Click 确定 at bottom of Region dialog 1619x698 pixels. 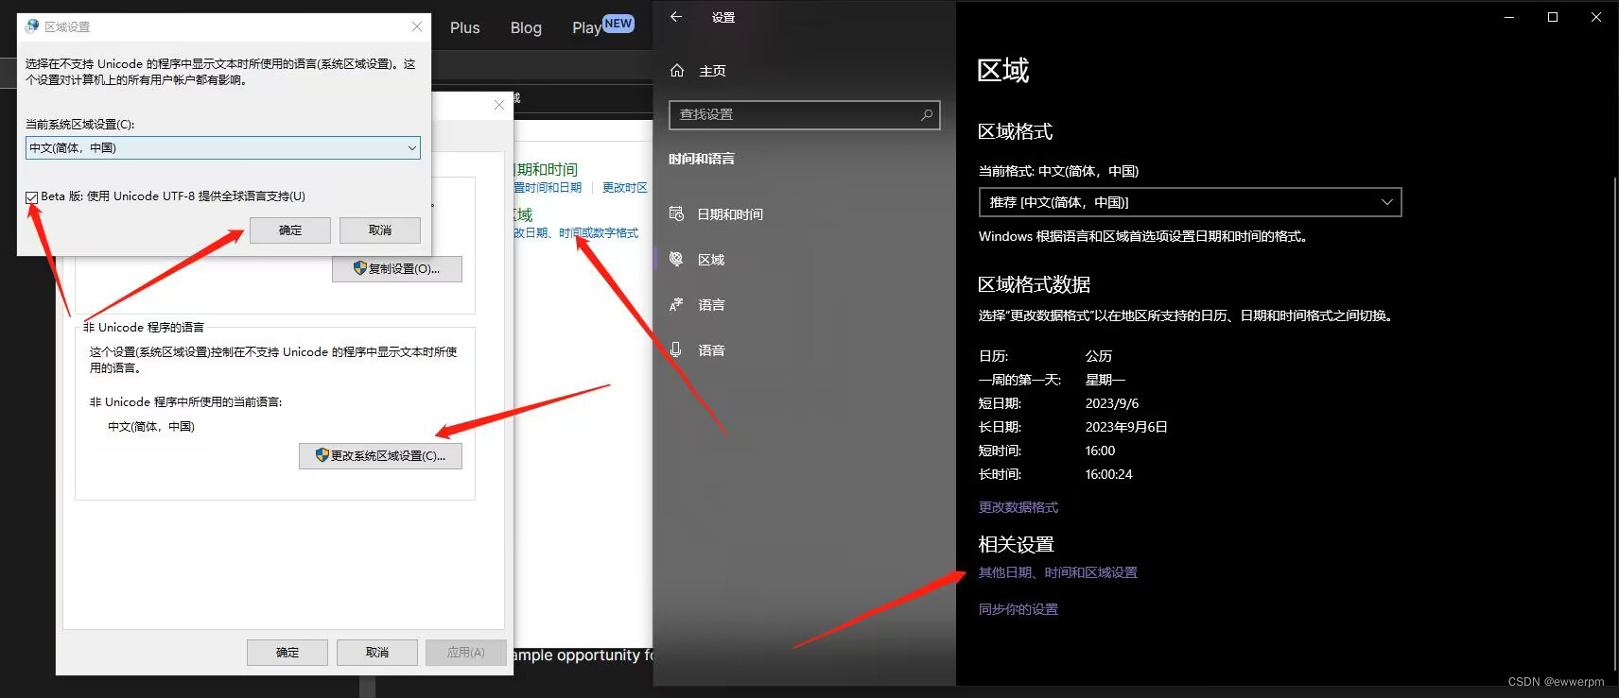(x=287, y=653)
